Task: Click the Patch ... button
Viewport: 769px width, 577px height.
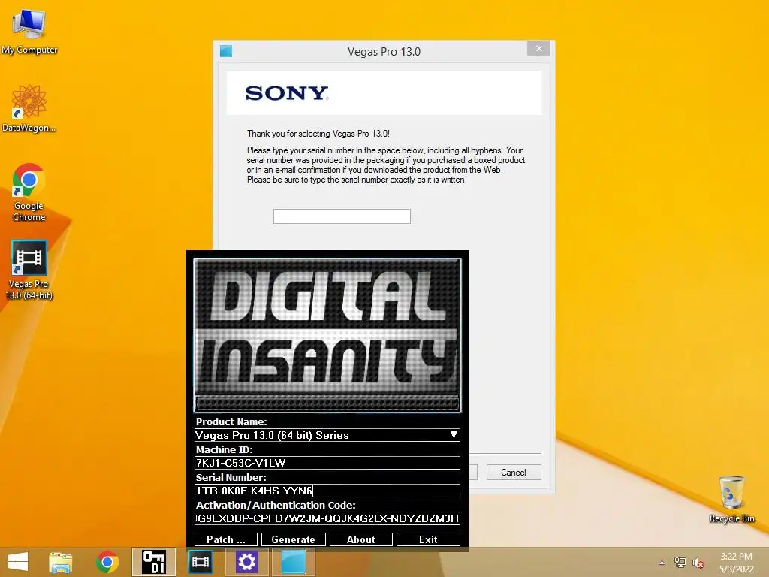Action: 225,539
